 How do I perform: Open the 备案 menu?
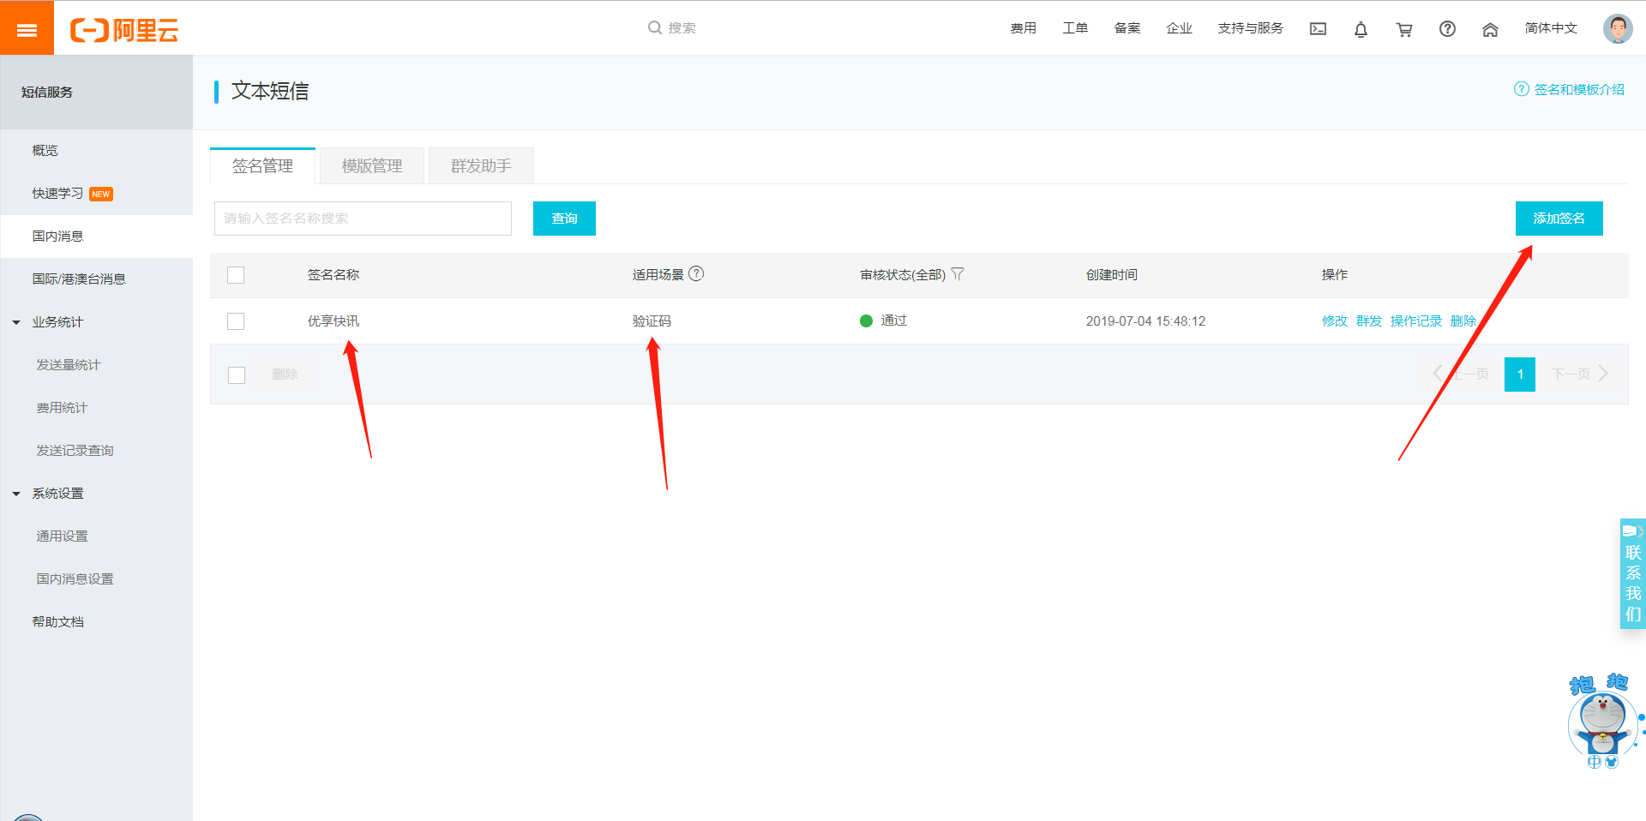pyautogui.click(x=1127, y=28)
